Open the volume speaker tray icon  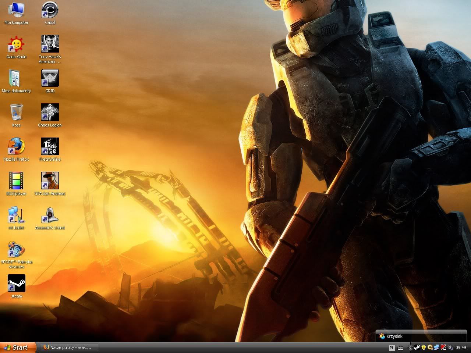click(450, 347)
